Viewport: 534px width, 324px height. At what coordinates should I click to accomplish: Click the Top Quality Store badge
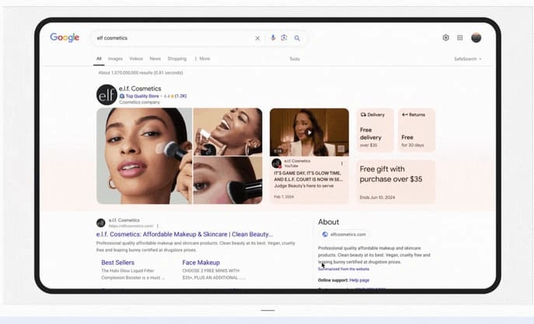click(139, 96)
